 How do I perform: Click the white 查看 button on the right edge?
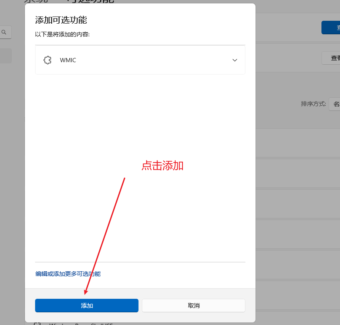point(334,58)
